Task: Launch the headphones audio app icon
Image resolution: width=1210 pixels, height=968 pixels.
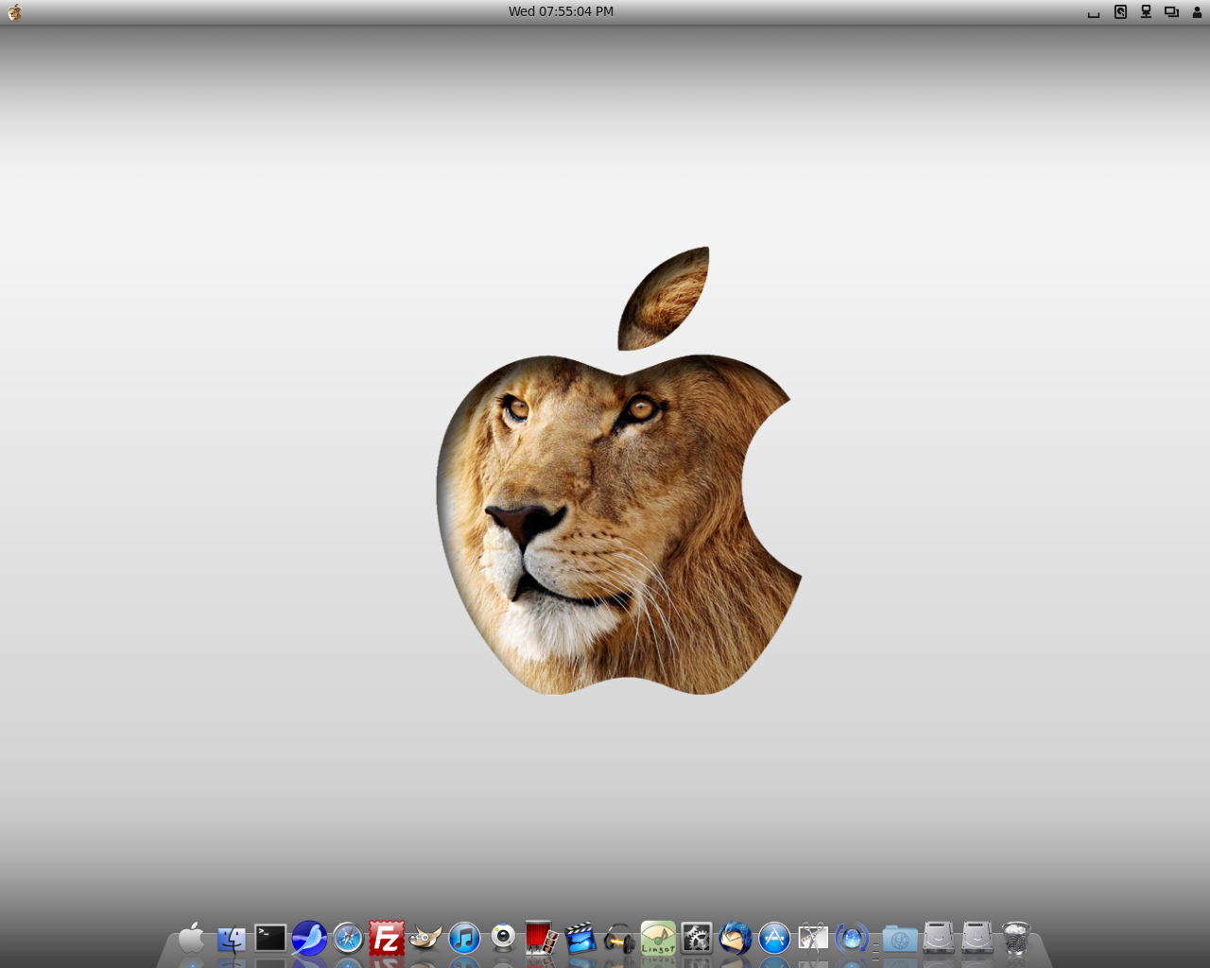Action: [x=619, y=939]
